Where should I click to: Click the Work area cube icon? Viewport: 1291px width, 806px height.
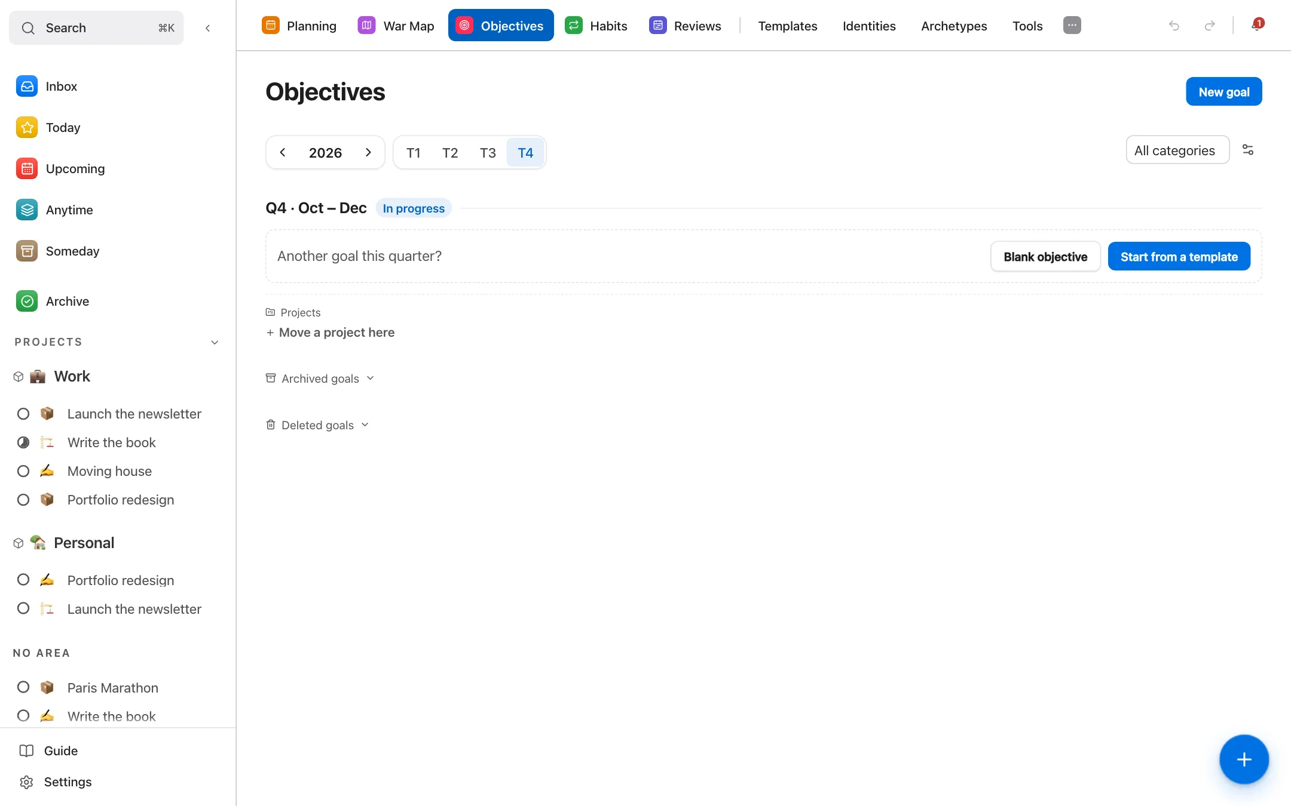coord(19,377)
